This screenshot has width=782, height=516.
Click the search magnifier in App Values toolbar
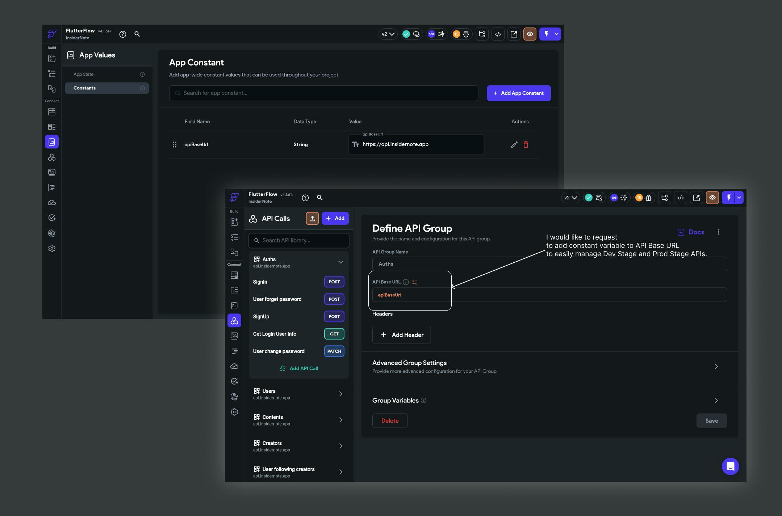pyautogui.click(x=137, y=34)
